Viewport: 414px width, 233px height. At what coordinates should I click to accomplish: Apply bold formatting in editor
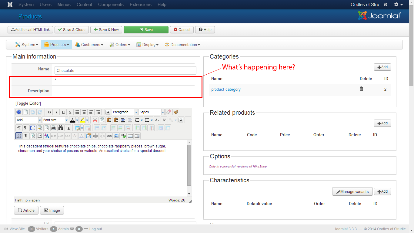point(49,112)
